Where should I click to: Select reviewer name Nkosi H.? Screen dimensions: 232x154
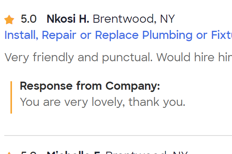pos(68,19)
